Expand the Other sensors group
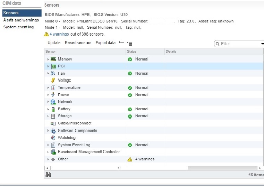Viewport: 264px width, 187px height. [x=48, y=159]
